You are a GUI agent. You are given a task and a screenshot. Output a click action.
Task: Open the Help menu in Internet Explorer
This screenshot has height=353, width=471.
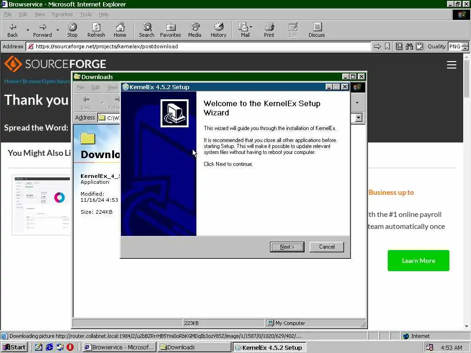pos(103,14)
